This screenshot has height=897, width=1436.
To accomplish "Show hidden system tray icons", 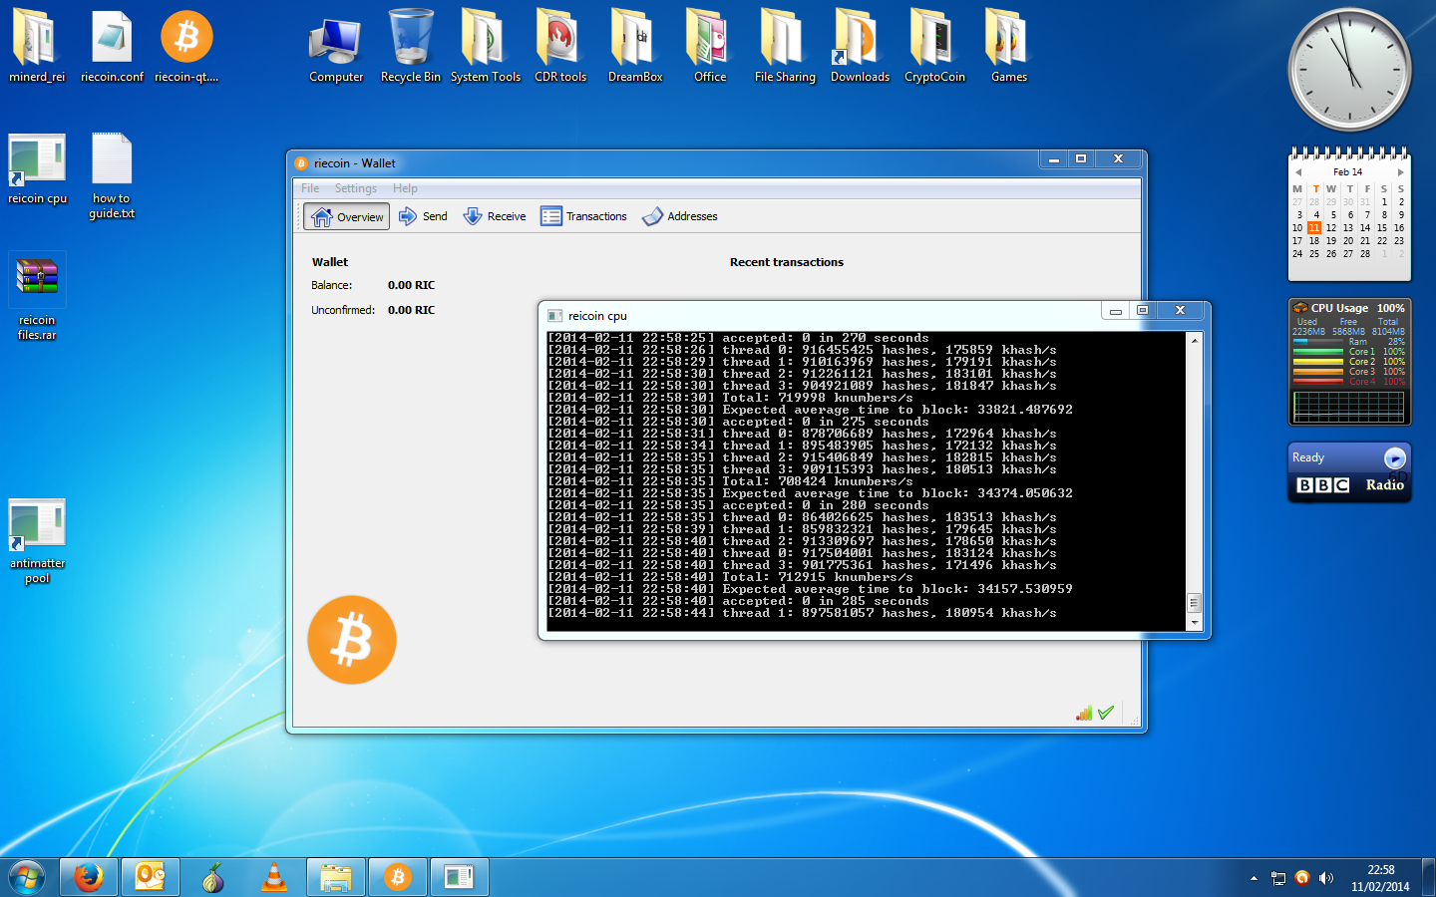I will coord(1254,878).
